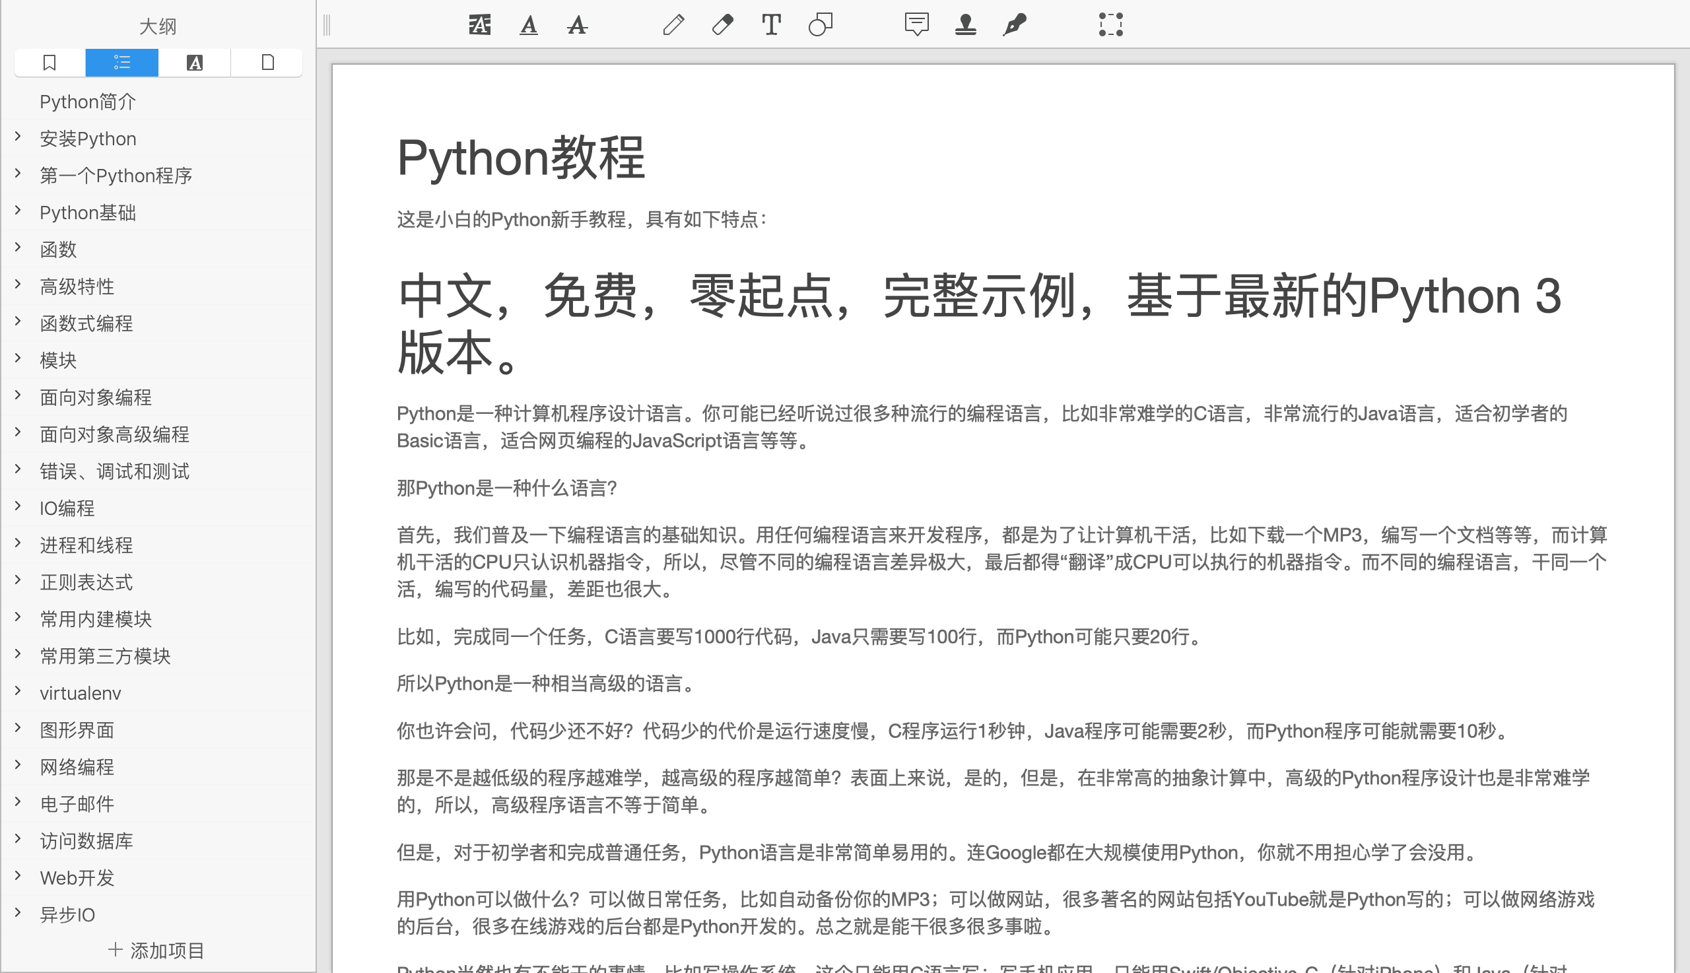Select the eraser tool
1690x973 pixels.
(x=722, y=24)
